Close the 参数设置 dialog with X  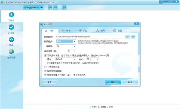pyautogui.click(x=136, y=24)
